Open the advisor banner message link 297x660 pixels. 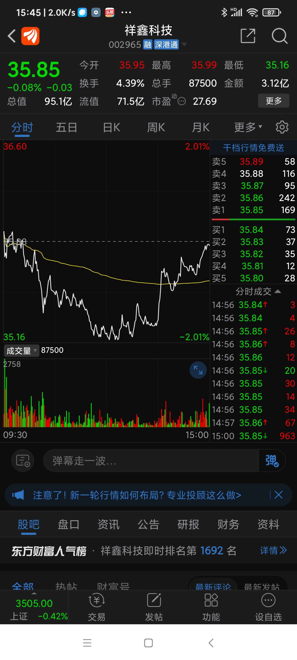(x=137, y=495)
